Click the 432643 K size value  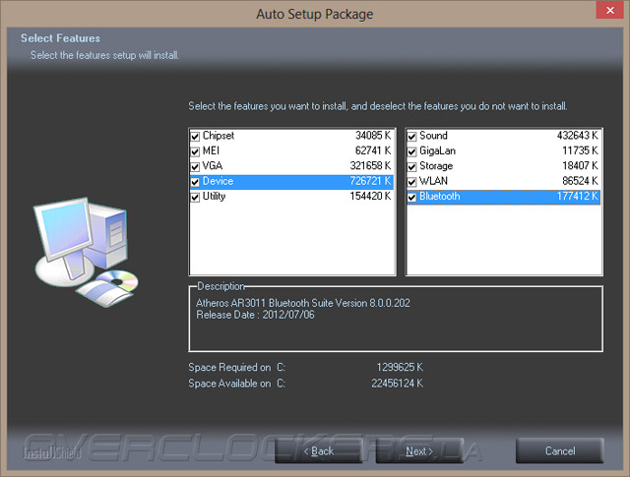[578, 136]
